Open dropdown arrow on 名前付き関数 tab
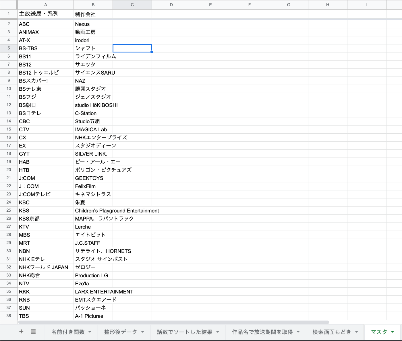 click(x=90, y=332)
